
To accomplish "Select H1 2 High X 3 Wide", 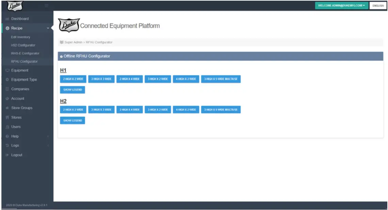I will pos(101,79).
